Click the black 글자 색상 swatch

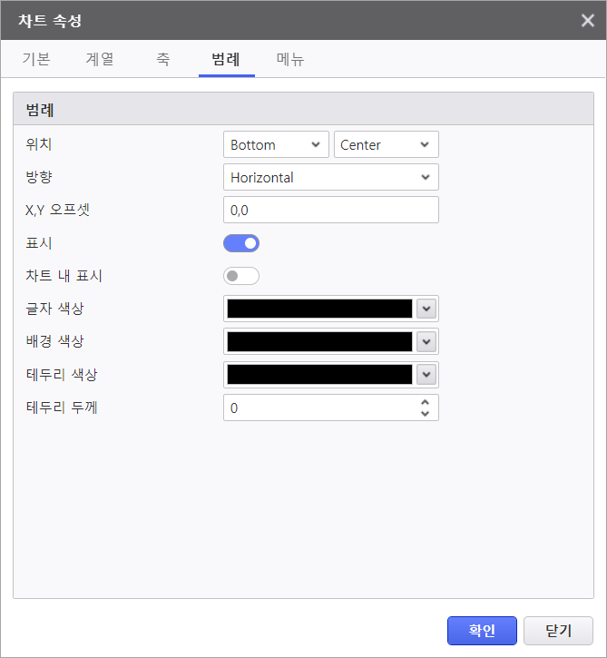point(319,309)
